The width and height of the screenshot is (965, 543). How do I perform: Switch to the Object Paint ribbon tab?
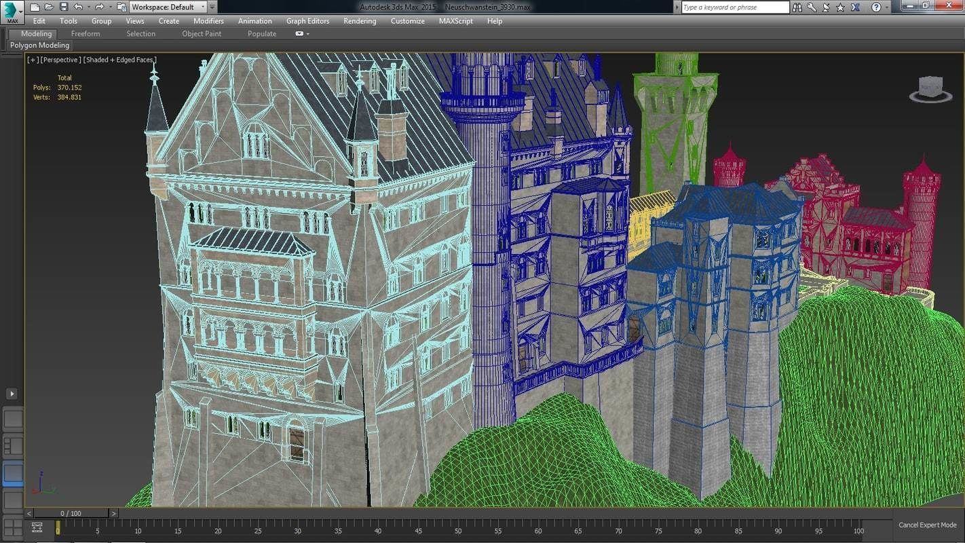tap(202, 33)
